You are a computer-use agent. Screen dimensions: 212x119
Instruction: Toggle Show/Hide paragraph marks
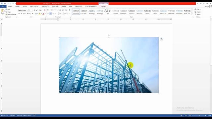[x=70, y=10]
